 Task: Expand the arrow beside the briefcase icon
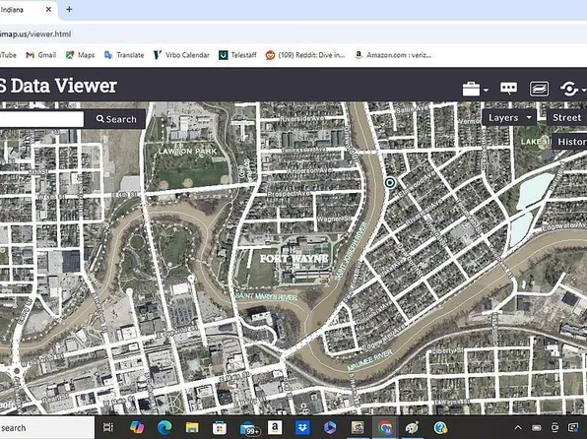click(486, 91)
